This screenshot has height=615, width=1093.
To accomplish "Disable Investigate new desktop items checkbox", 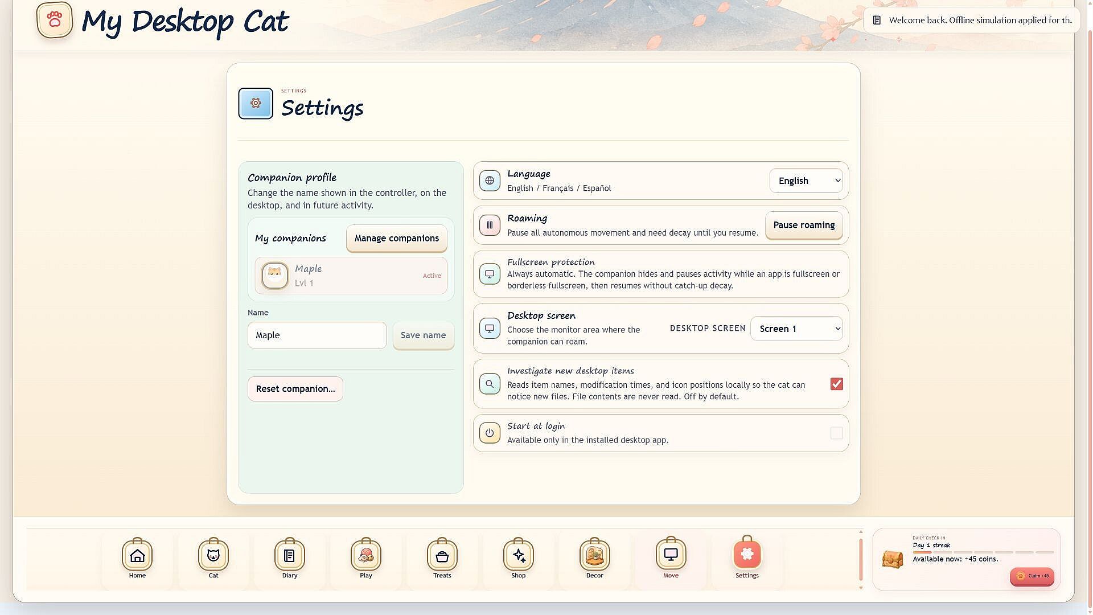I will click(x=836, y=384).
